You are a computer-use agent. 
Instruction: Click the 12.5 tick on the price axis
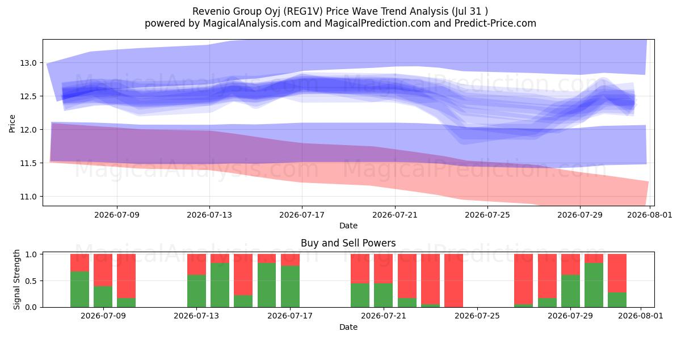tap(30, 96)
